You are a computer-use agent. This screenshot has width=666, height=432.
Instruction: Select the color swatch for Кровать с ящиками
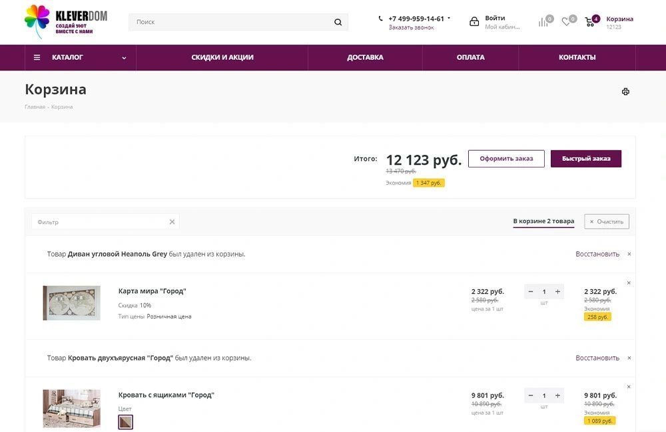tap(125, 422)
